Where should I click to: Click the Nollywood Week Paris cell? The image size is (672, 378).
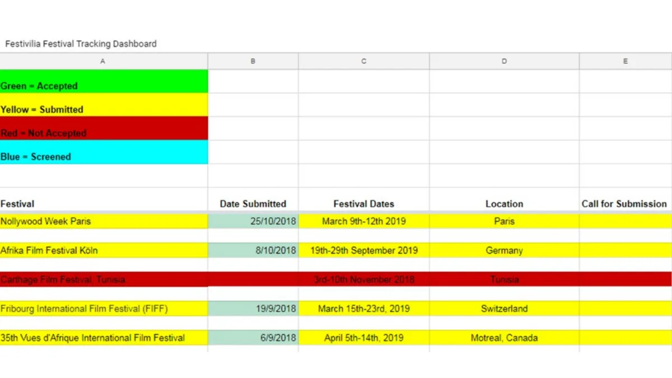[104, 221]
